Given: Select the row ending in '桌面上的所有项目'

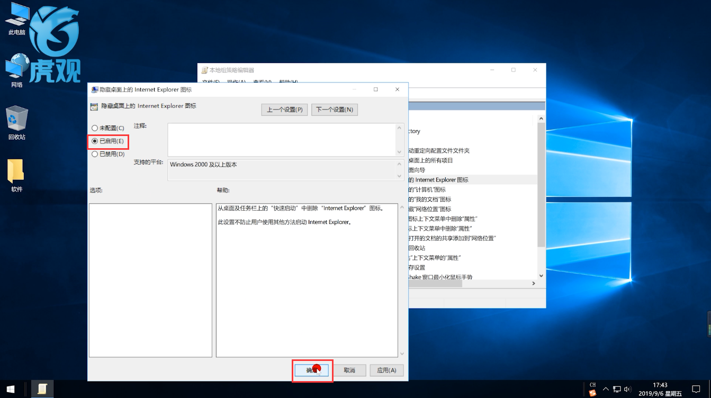Looking at the screenshot, I should [473, 160].
